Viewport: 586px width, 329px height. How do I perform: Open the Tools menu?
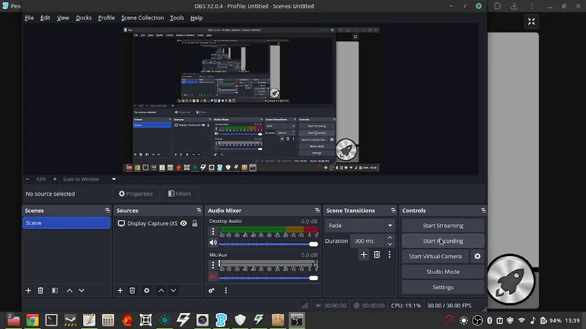click(176, 18)
